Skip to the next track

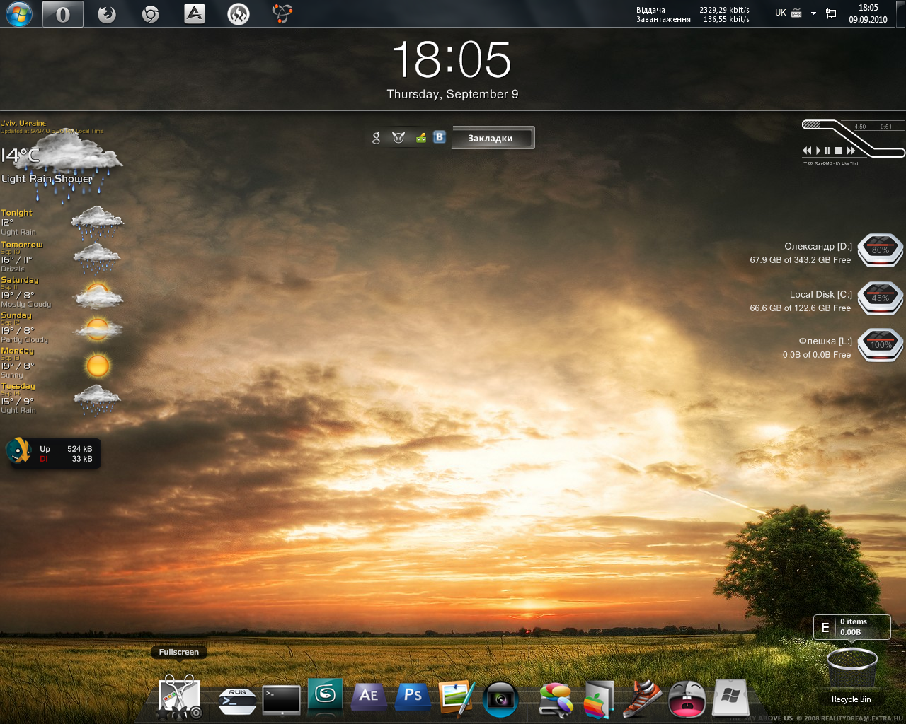coord(851,151)
